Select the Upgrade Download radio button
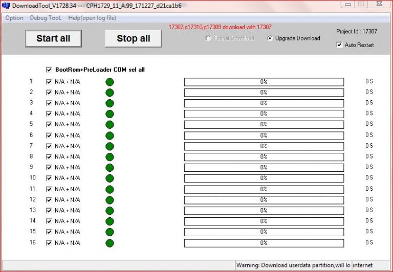Image resolution: width=393 pixels, height=272 pixels. (x=270, y=38)
